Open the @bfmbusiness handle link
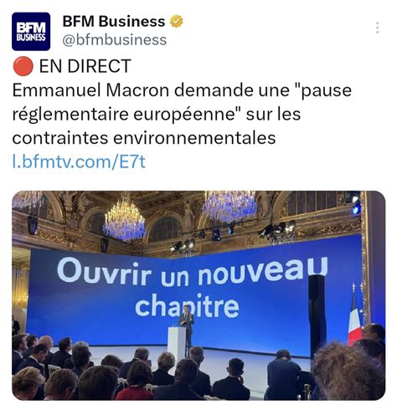The width and height of the screenshot is (397, 410). click(x=115, y=40)
